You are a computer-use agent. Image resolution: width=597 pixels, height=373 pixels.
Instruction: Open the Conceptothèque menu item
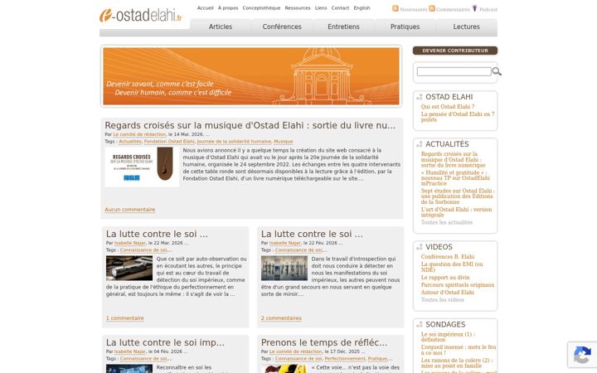click(261, 8)
